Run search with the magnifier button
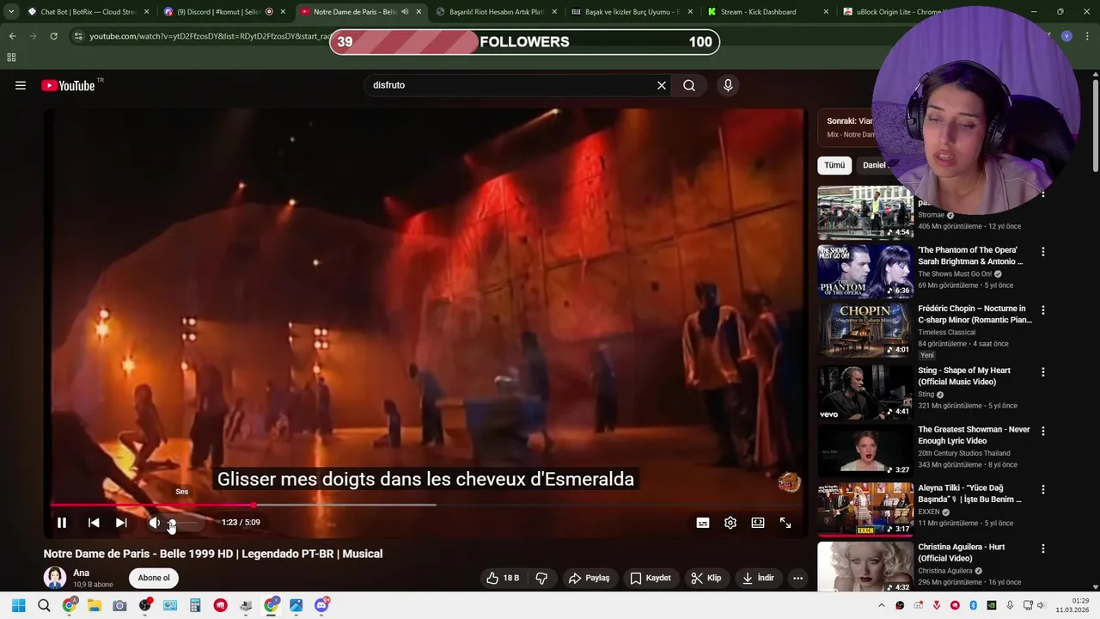This screenshot has height=619, width=1100. pos(689,85)
